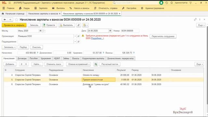This screenshot has width=208, height=117.
Task: Switch to Договоры tab
Action: point(22,58)
